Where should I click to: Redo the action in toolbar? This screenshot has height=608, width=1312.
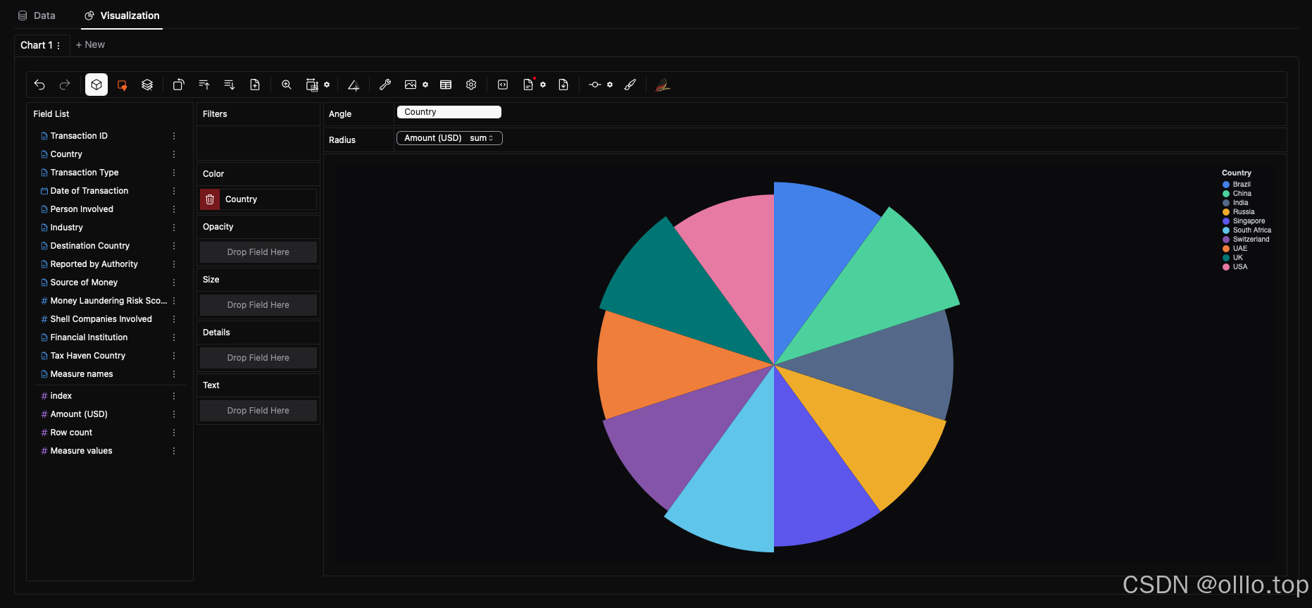(65, 85)
